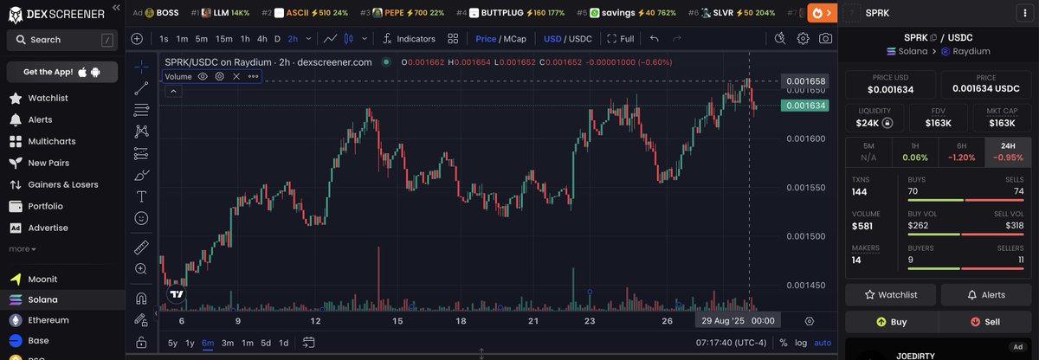This screenshot has height=360, width=1039.
Task: Activate the zoom in tool
Action: (141, 269)
